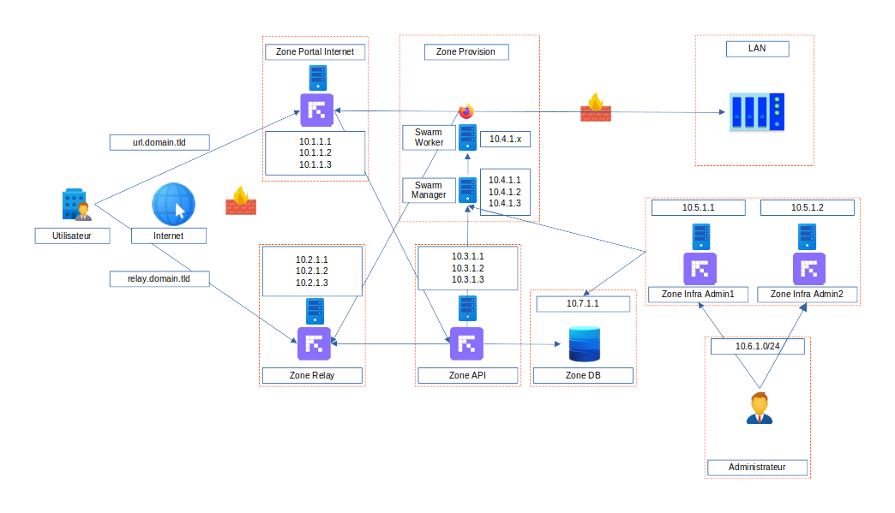Click the purple icon in Zone Relay

pos(314,343)
